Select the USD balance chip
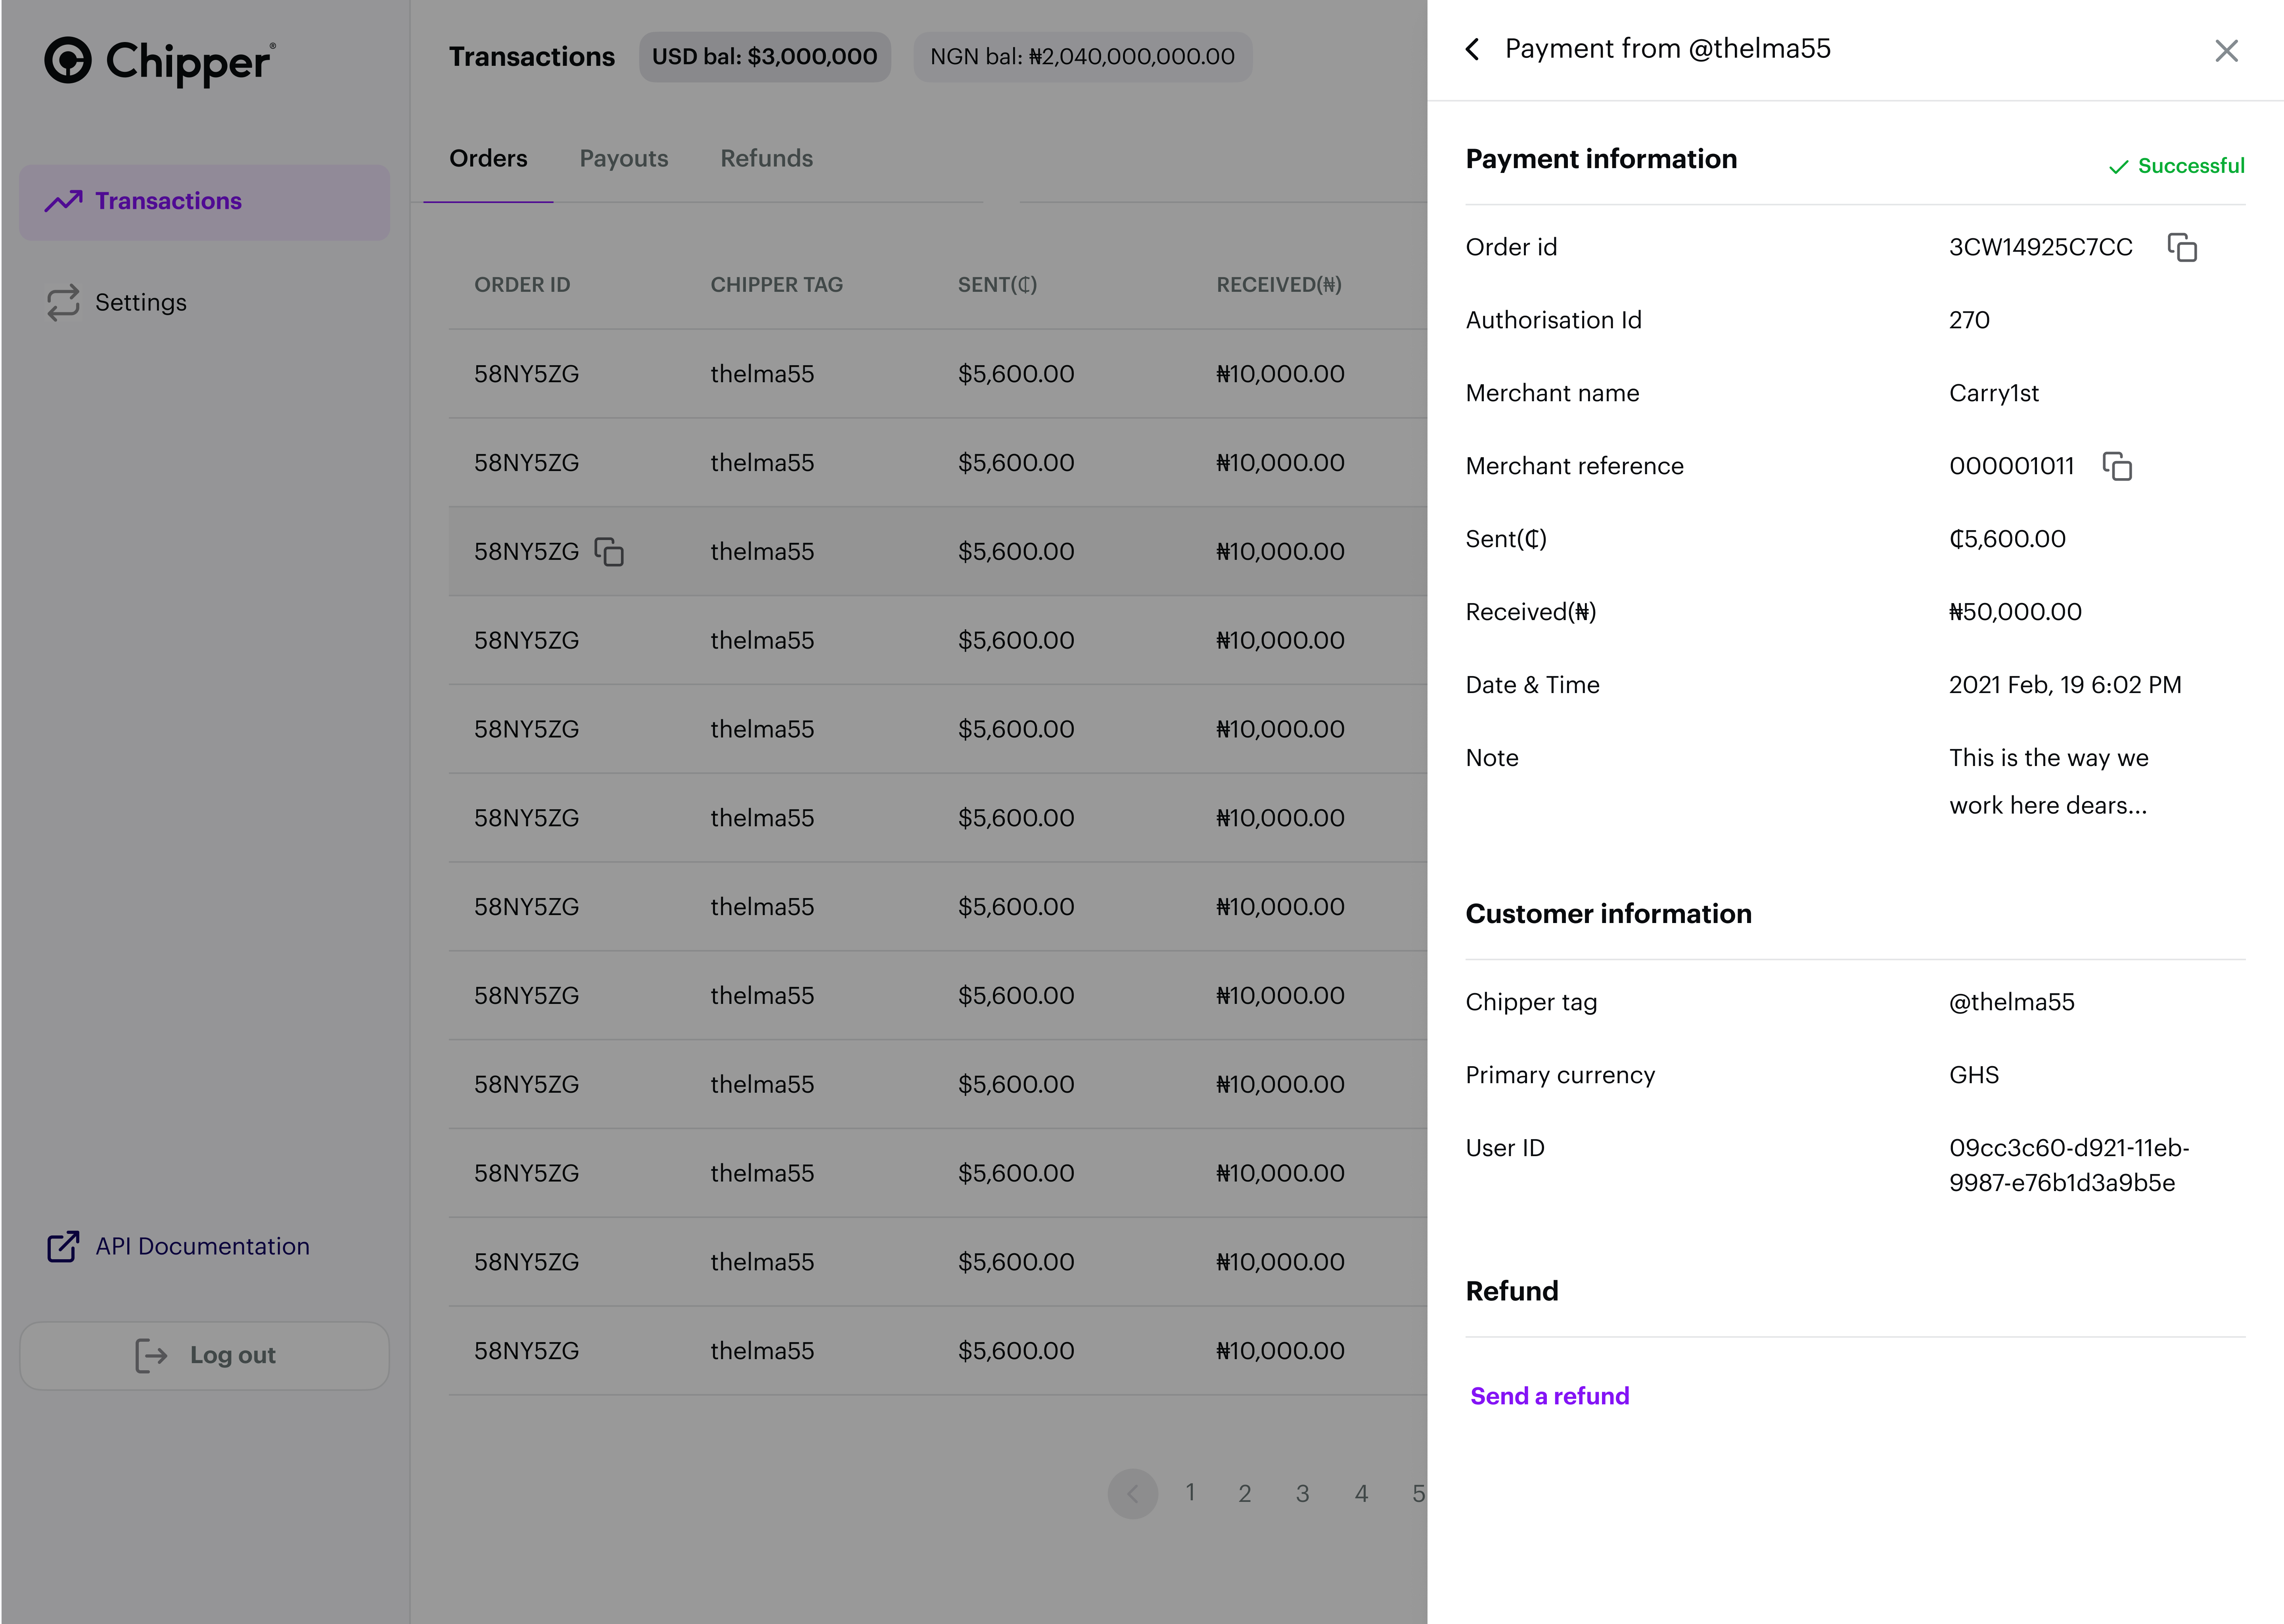The height and width of the screenshot is (1624, 2284). click(764, 57)
